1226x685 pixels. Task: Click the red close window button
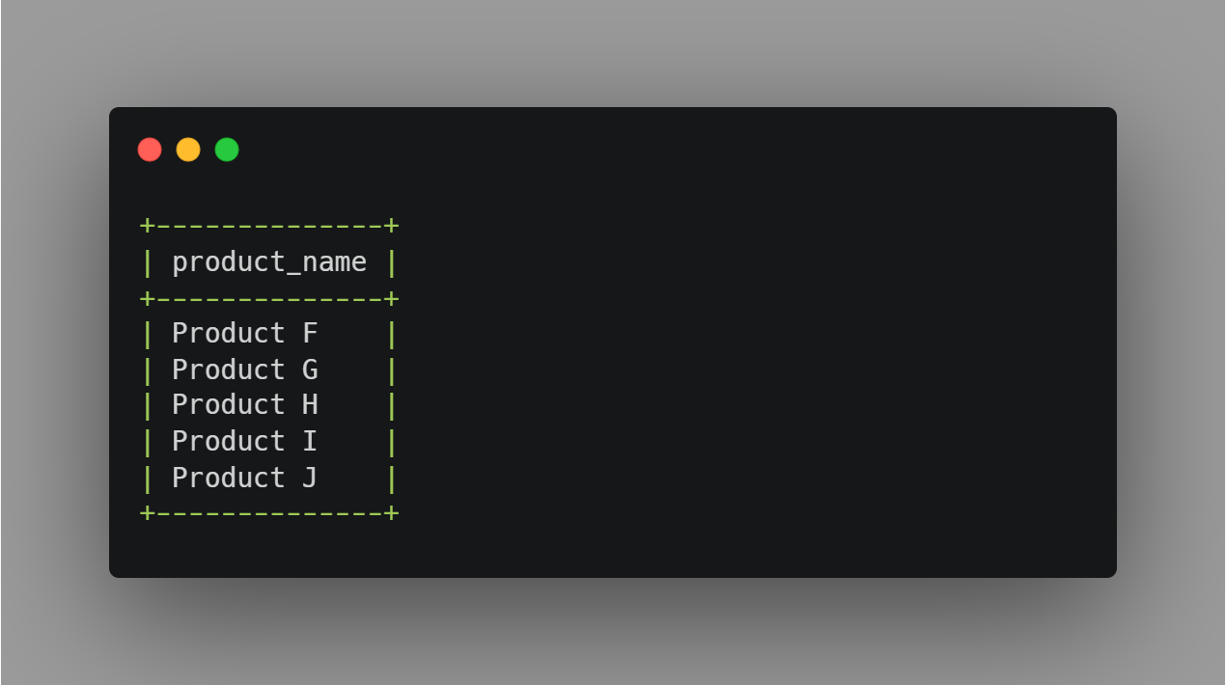pos(150,150)
